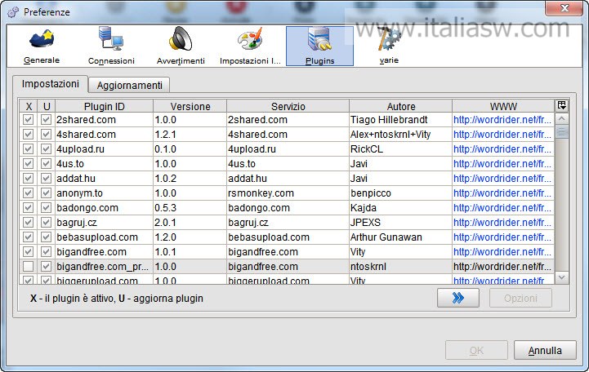Uncheck the X checkbox for bebasupload.com
The width and height of the screenshot is (589, 372).
(28, 237)
